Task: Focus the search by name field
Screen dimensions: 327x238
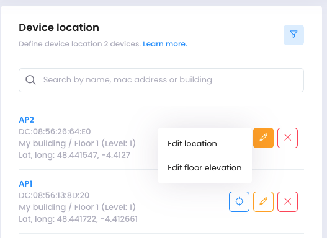Action: pos(161,80)
